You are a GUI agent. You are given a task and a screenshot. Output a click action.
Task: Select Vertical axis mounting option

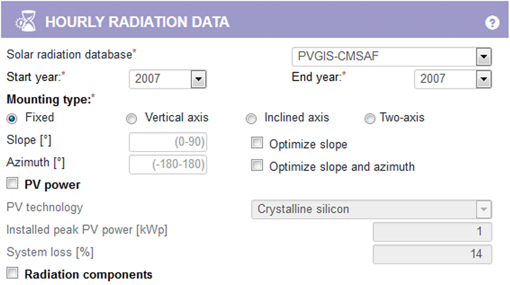tap(132, 118)
